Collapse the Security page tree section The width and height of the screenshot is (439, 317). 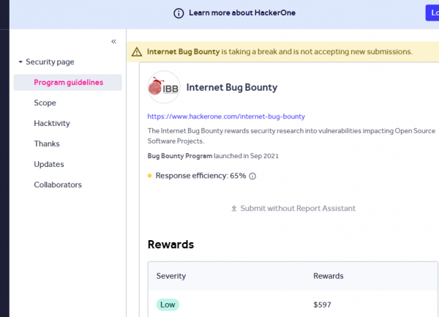click(20, 62)
